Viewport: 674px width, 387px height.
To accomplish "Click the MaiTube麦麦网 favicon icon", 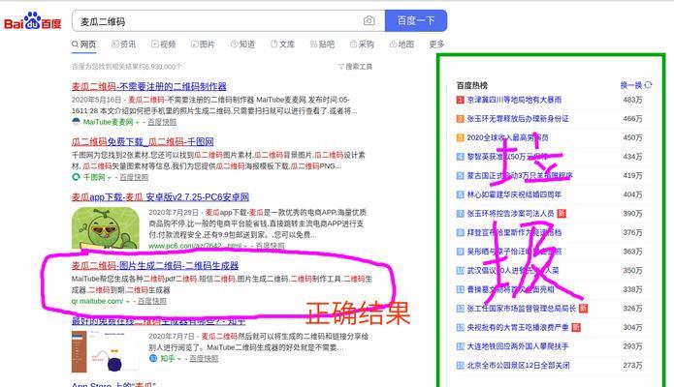I will tap(76, 122).
